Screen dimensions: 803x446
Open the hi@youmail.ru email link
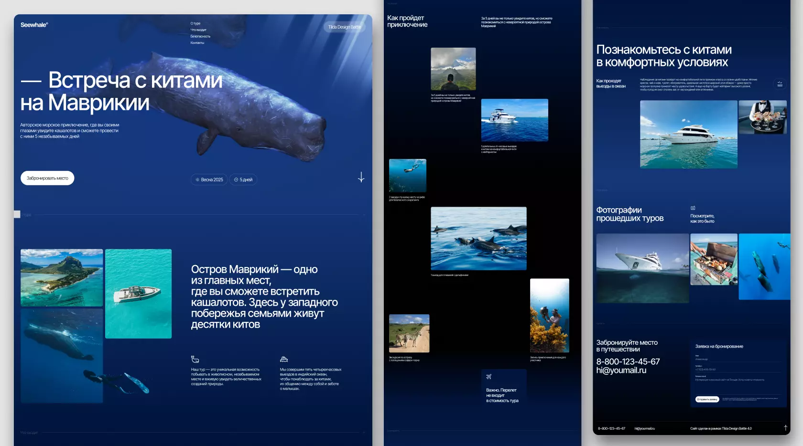point(622,370)
